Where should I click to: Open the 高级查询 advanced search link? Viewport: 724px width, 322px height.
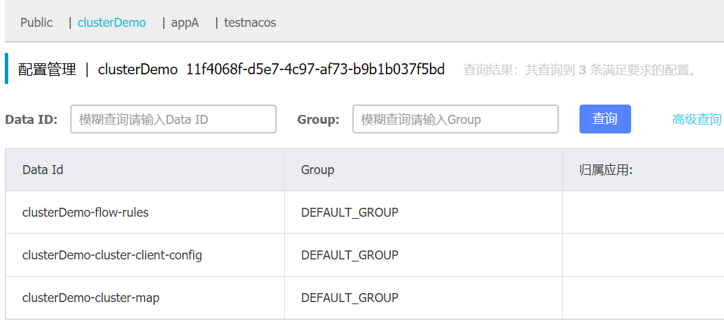696,120
